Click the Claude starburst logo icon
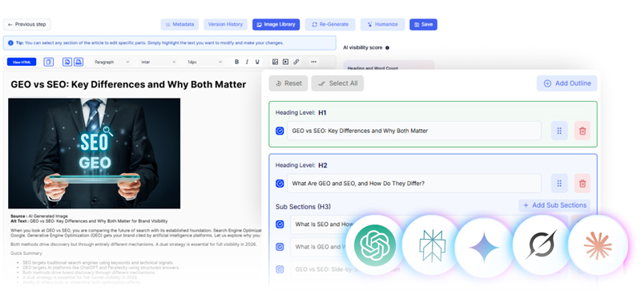 [598, 245]
